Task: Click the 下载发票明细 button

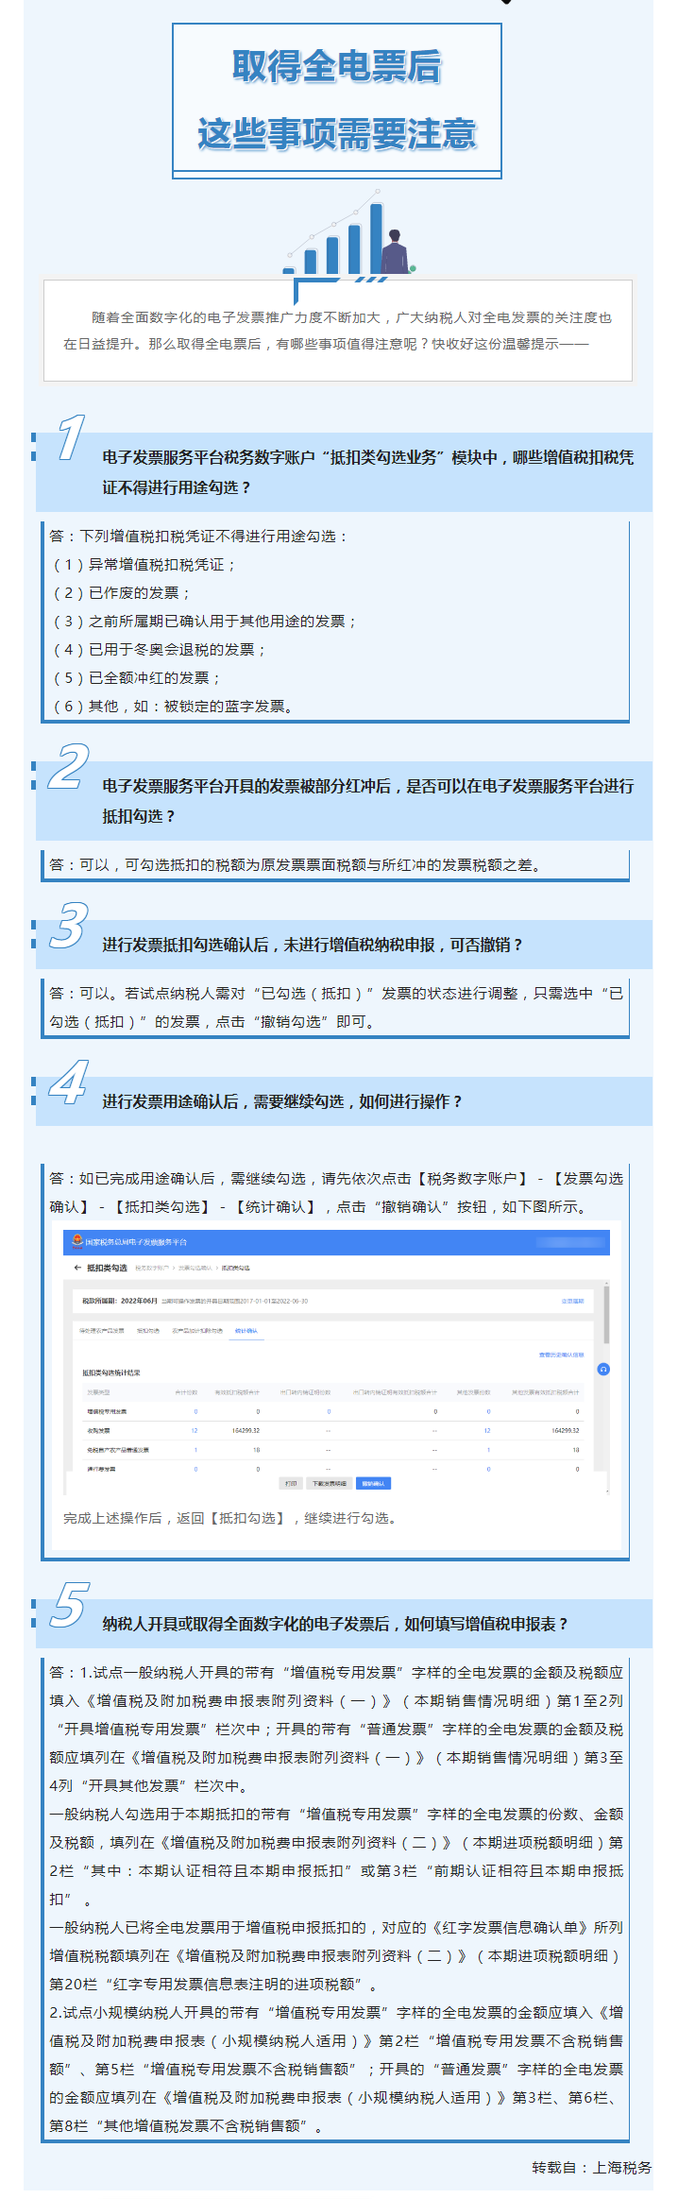Action: [x=330, y=1484]
